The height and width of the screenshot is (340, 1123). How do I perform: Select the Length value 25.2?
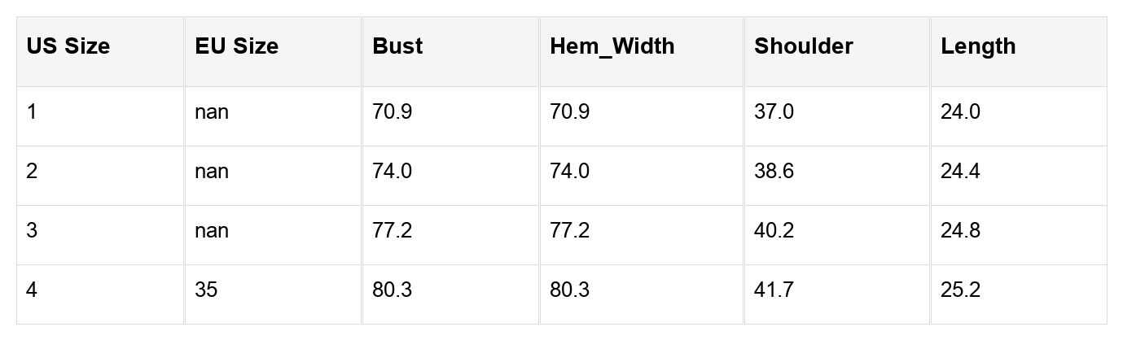(960, 290)
